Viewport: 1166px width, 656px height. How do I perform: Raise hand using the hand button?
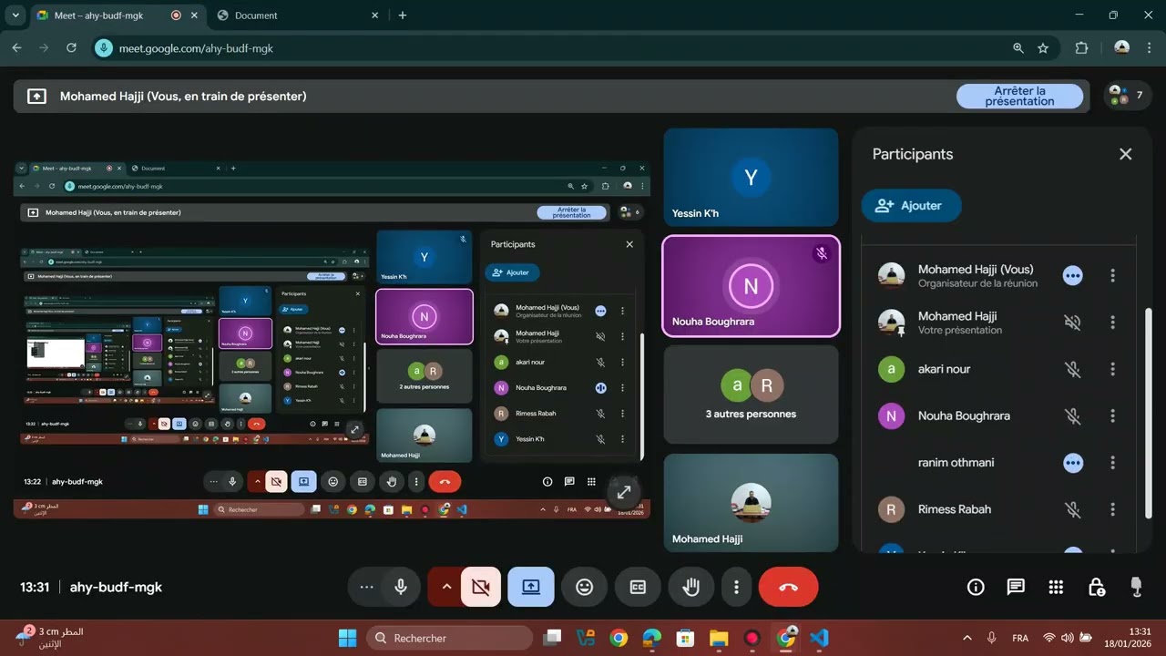[691, 588]
